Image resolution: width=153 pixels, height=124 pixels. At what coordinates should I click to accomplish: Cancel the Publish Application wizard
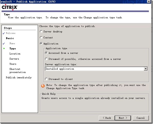[141, 118]
